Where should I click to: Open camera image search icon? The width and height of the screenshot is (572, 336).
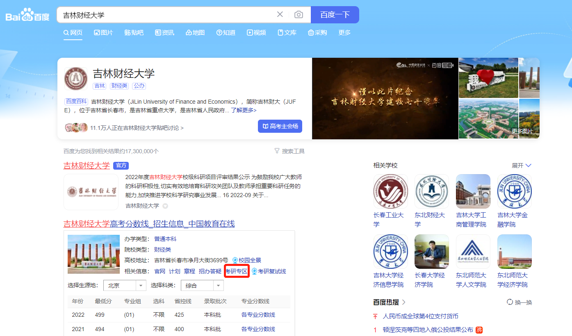[x=299, y=15]
